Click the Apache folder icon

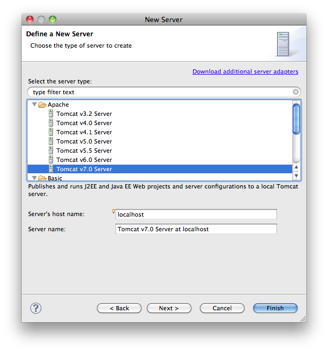42,105
